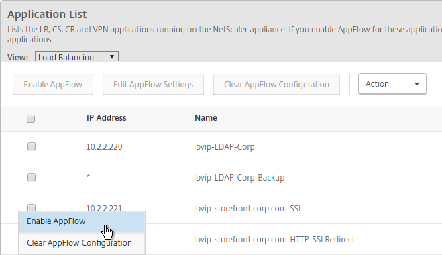Select the lbvip-storefront.corp.com-SSL entry
The height and width of the screenshot is (255, 442).
pos(248,209)
